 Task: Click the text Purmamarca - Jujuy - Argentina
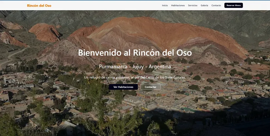135,67
